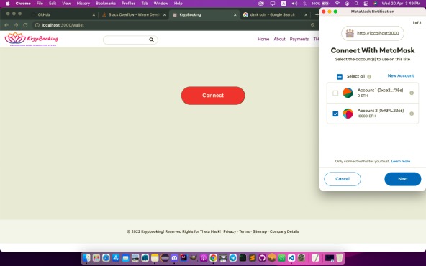This screenshot has width=426, height=266.
Task: Open the Apple menu
Action: pos(8,4)
